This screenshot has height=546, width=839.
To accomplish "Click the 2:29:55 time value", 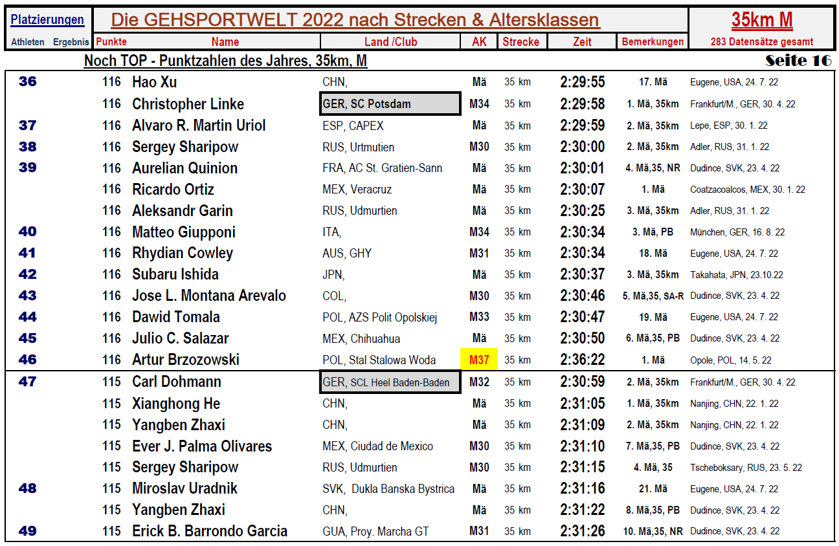I will pyautogui.click(x=583, y=82).
